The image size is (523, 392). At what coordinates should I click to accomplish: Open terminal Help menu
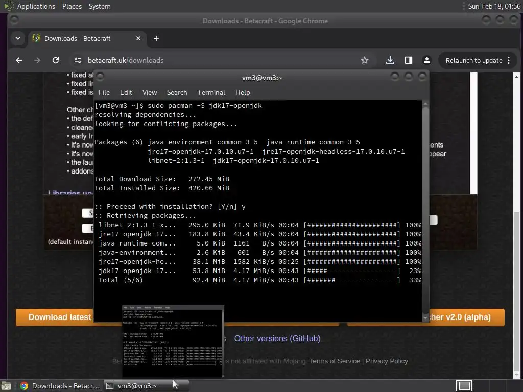pos(243,93)
